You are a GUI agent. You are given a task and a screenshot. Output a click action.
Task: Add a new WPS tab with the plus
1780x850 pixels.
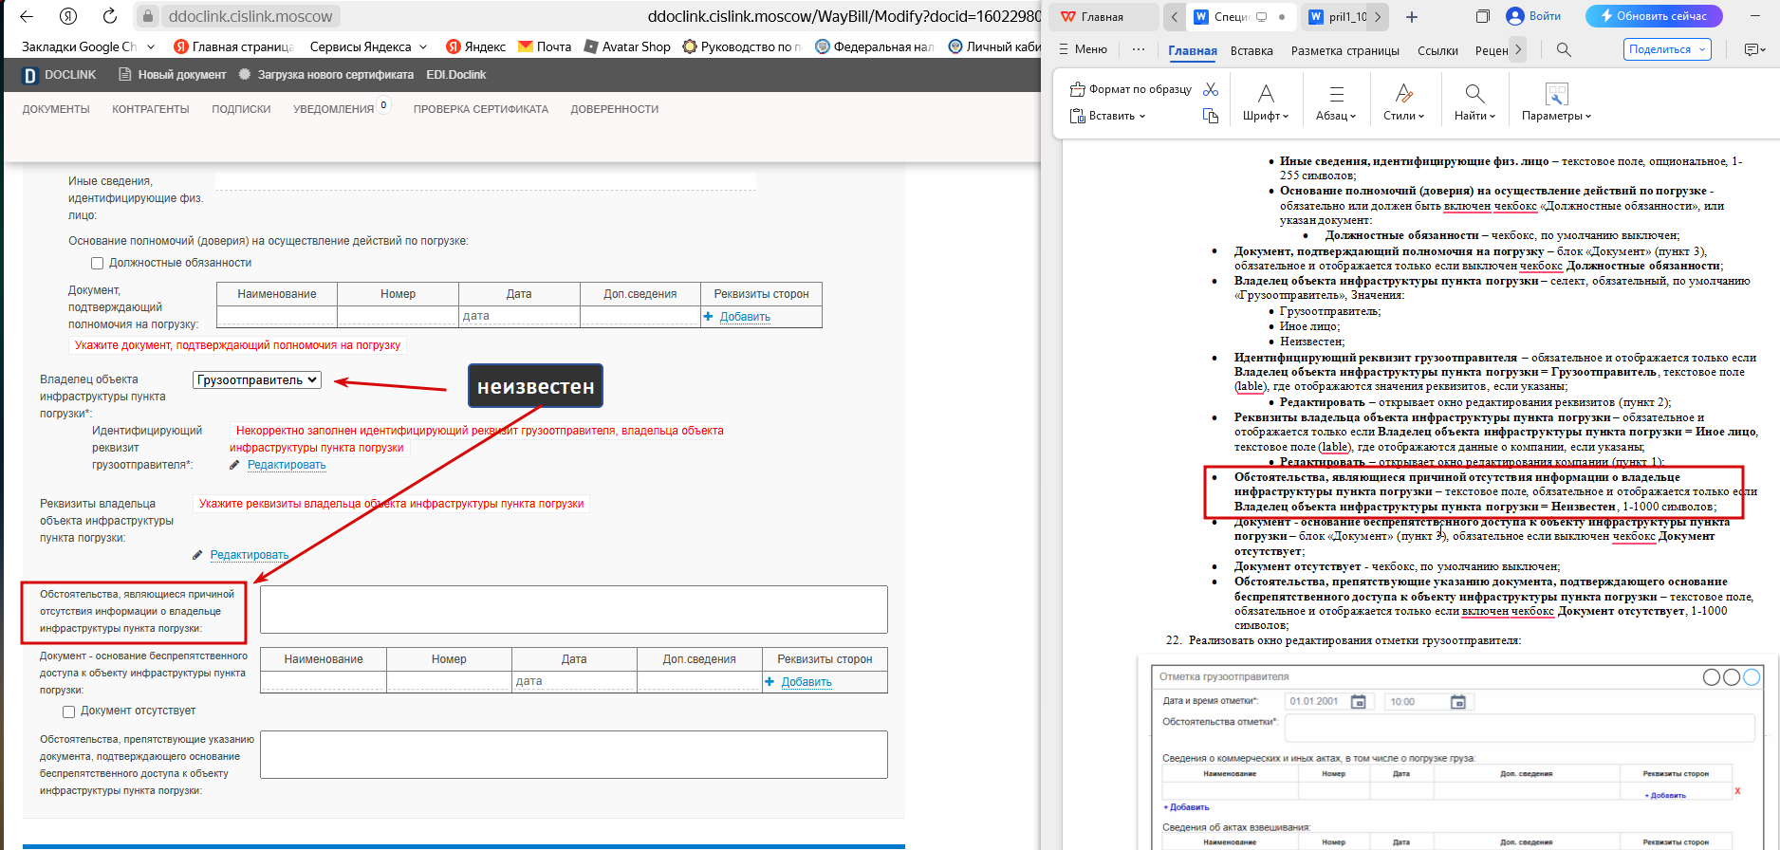pyautogui.click(x=1412, y=17)
